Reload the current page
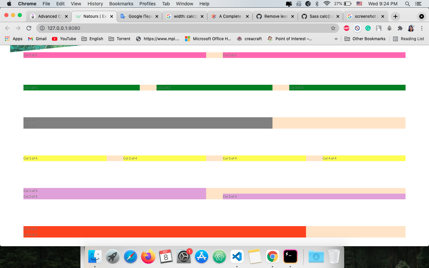 [x=29, y=28]
